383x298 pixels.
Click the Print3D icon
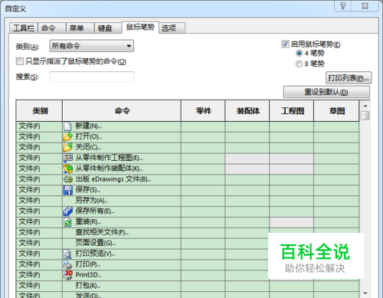pyautogui.click(x=68, y=275)
